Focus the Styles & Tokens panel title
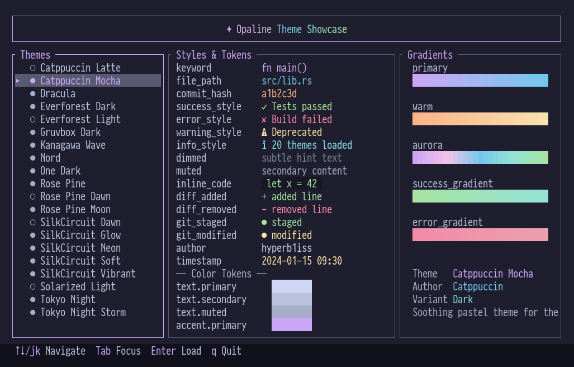The height and width of the screenshot is (367, 574). [214, 55]
